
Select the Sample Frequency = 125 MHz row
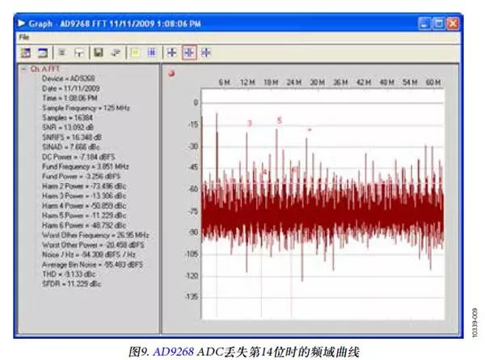click(86, 108)
